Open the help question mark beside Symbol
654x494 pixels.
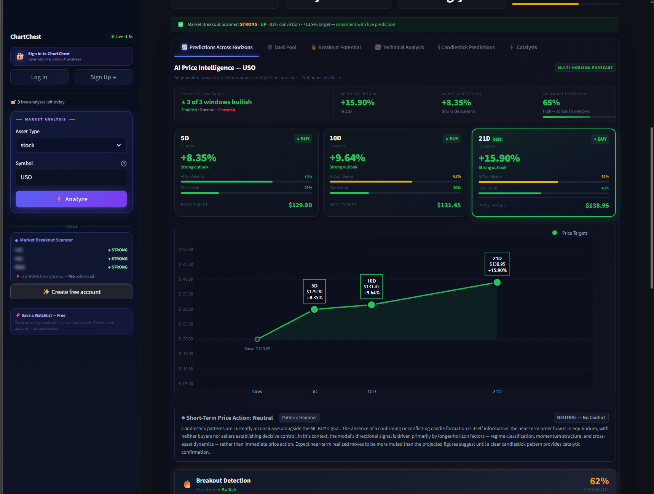pos(123,163)
